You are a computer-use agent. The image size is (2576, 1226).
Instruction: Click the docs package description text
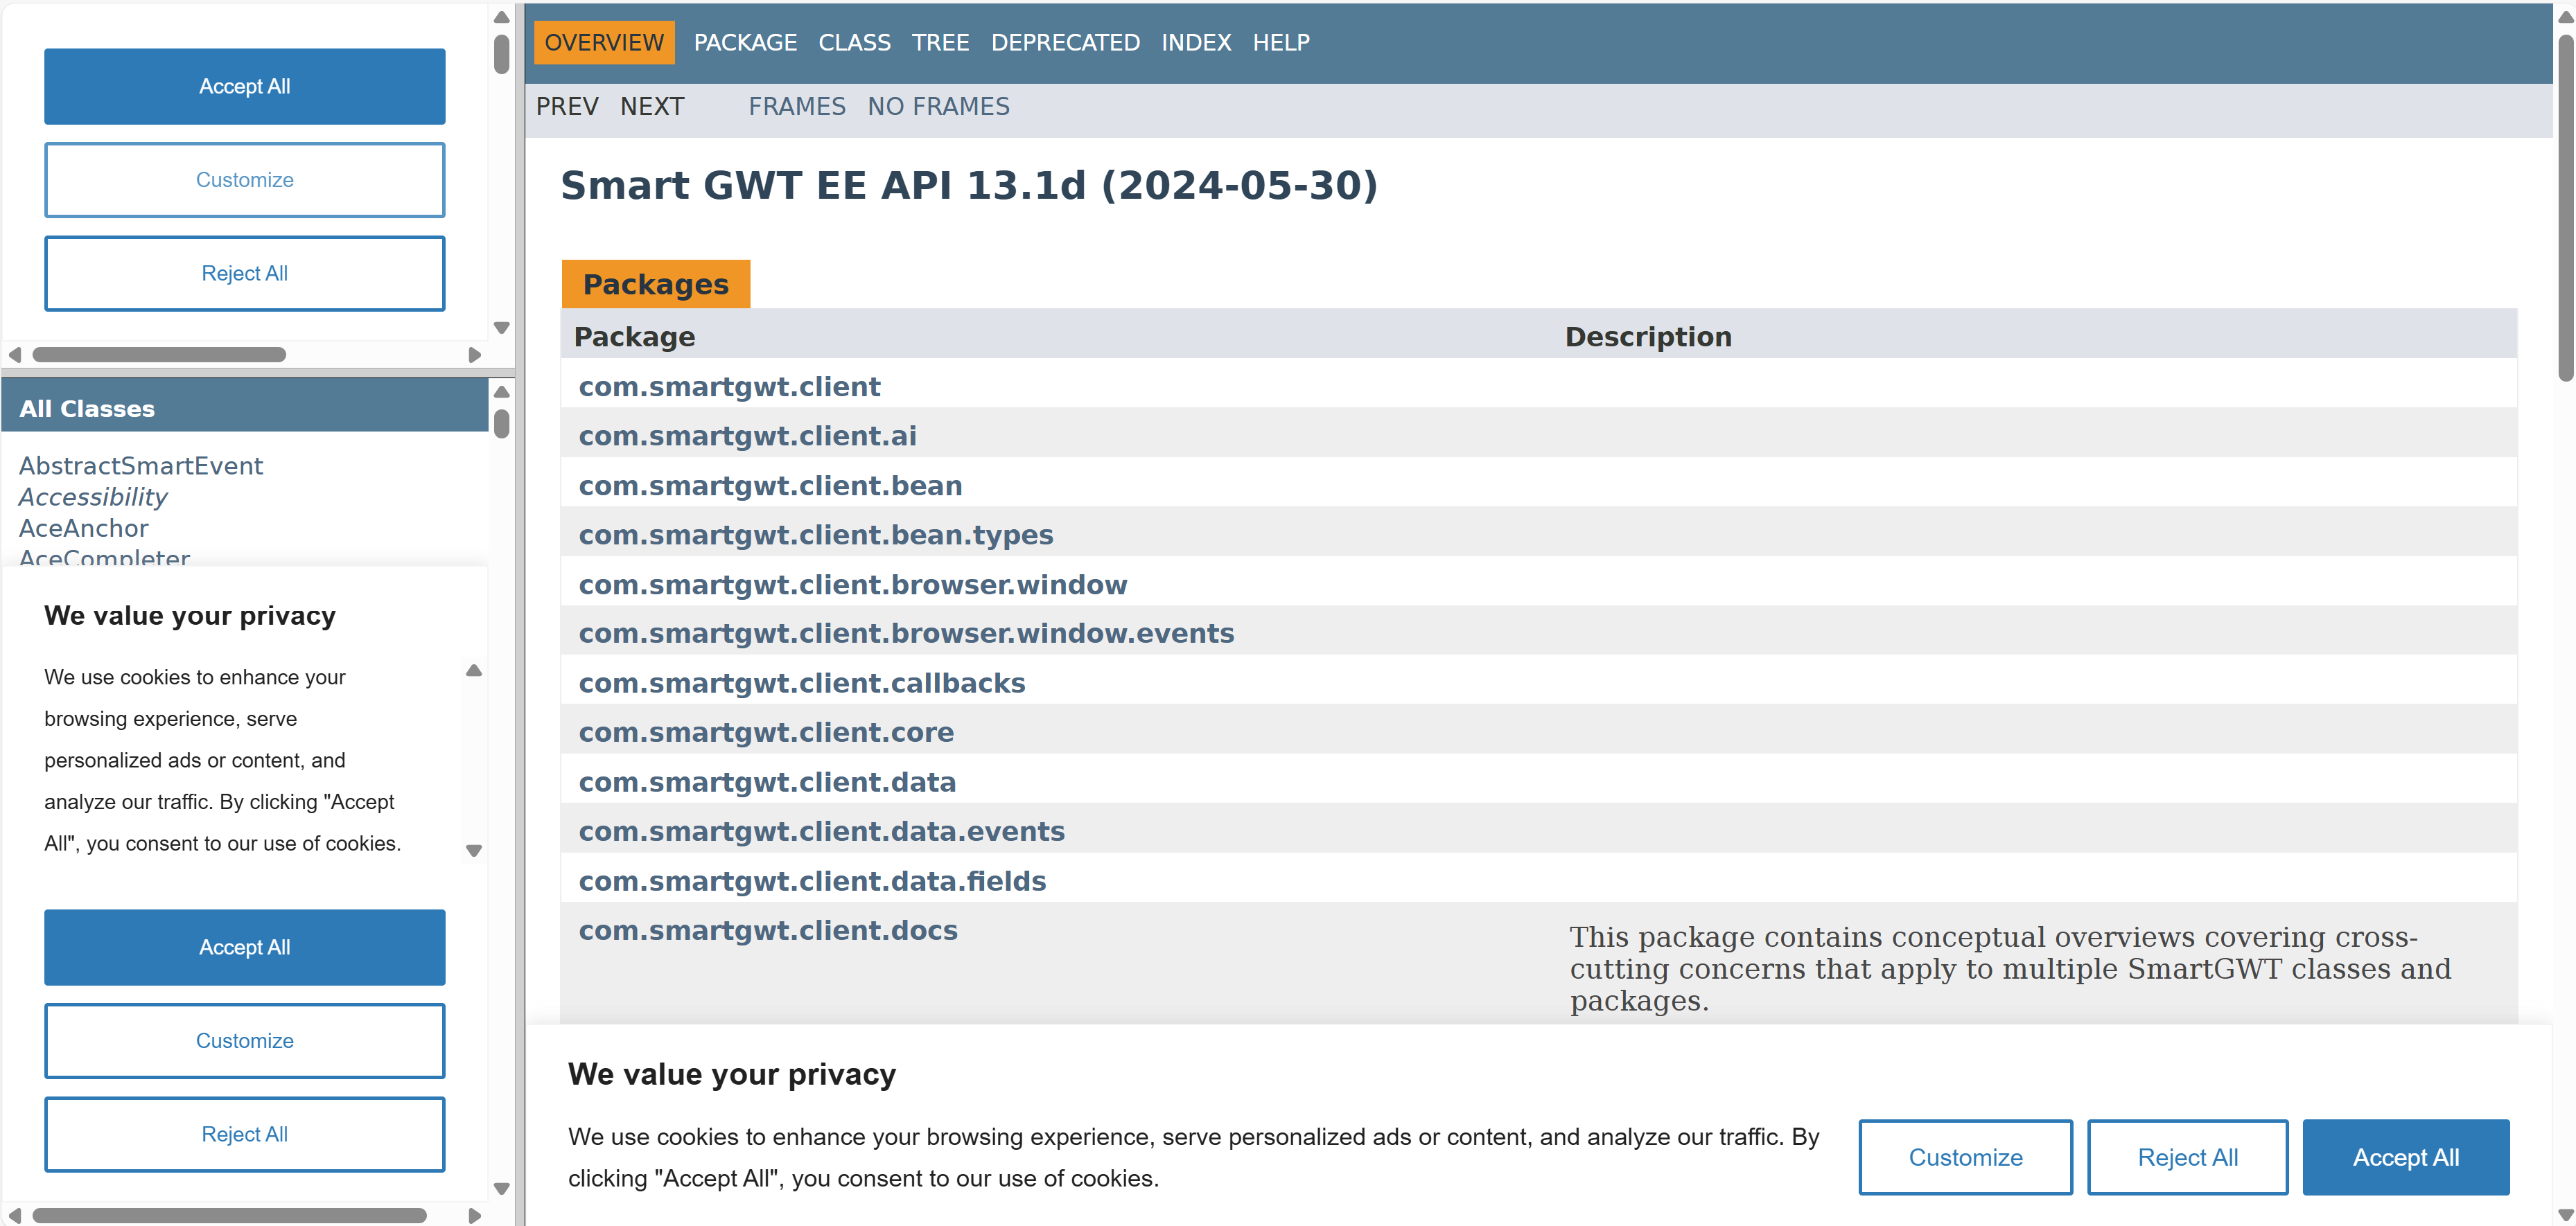[x=2010, y=969]
